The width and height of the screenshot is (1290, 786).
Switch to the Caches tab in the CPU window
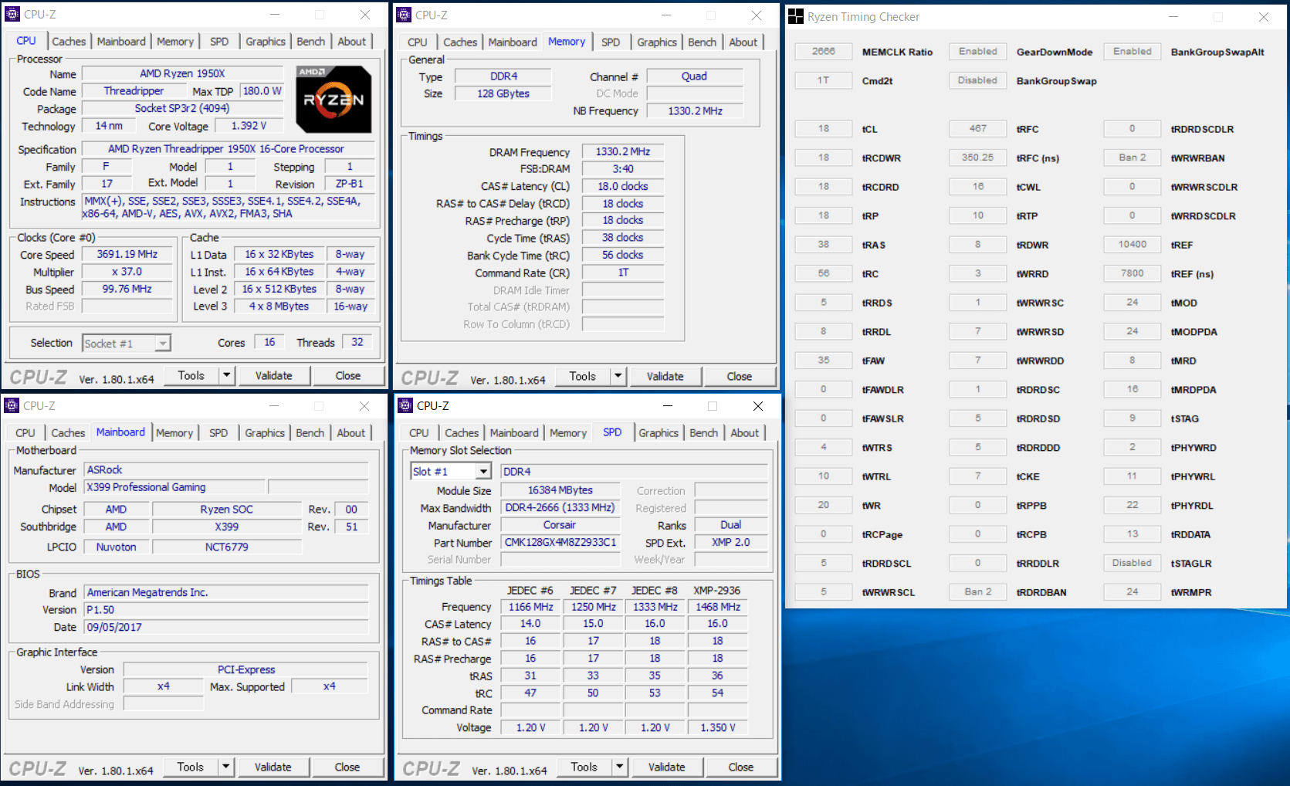pyautogui.click(x=69, y=42)
